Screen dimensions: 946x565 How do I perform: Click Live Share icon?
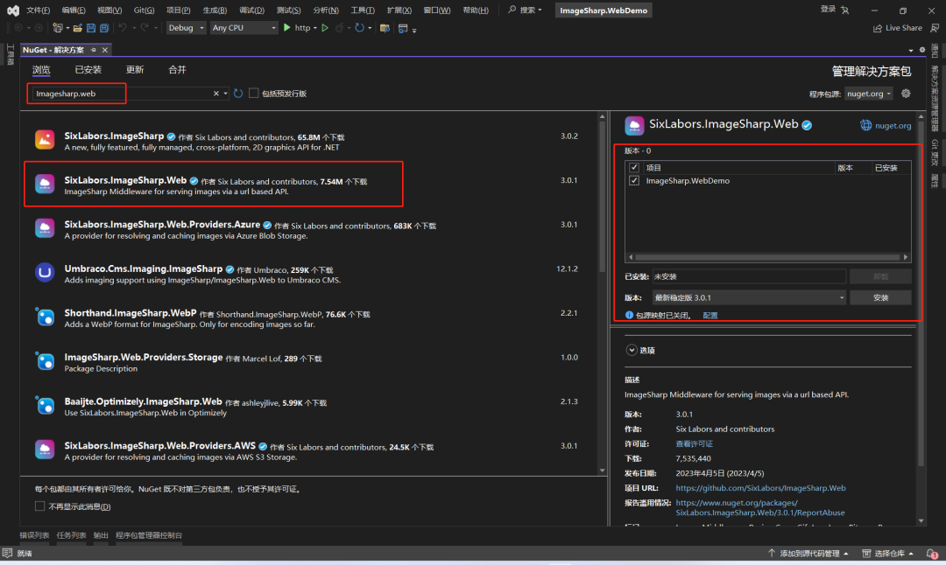[877, 28]
